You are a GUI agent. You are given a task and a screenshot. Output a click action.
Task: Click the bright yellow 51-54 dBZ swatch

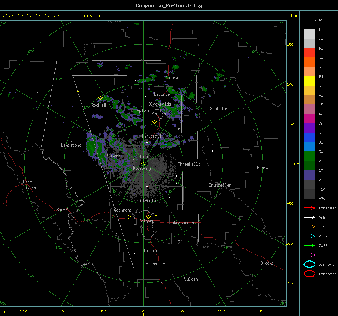click(309, 81)
